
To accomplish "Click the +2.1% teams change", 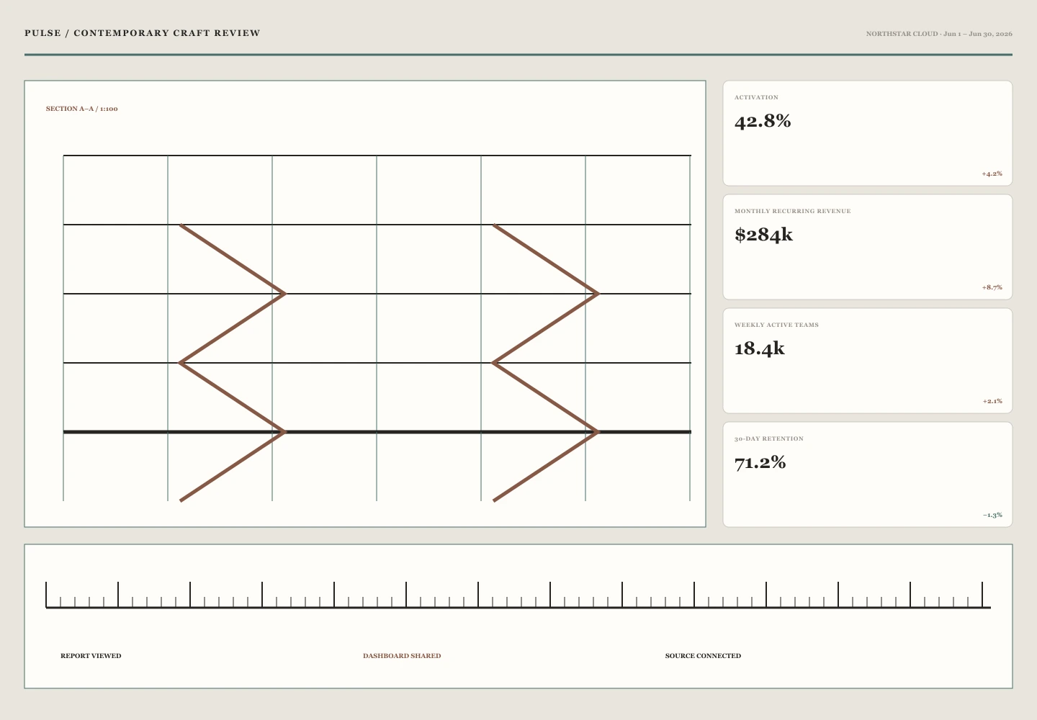I will (x=992, y=401).
